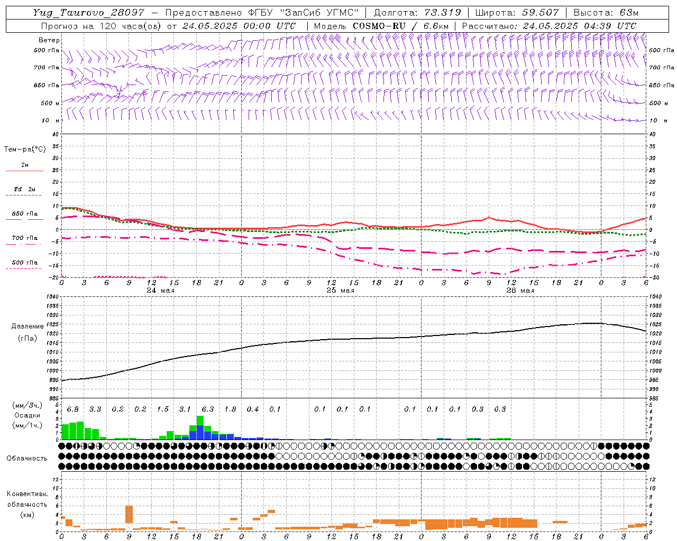677x541 pixels.
Task: Click the station title Yug_Taurovo_28097
Action: pyautogui.click(x=88, y=13)
